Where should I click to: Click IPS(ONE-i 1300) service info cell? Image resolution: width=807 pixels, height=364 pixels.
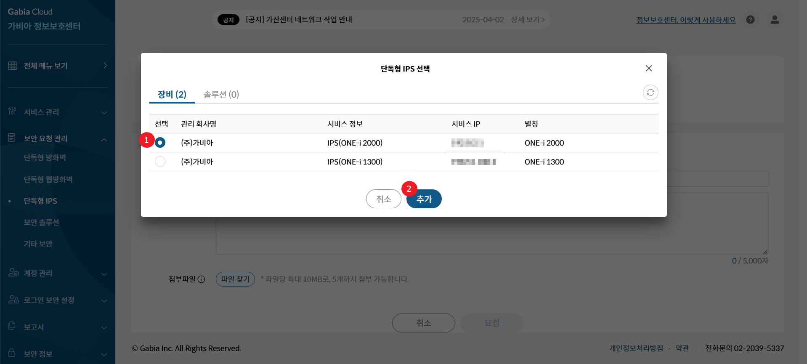[355, 162]
